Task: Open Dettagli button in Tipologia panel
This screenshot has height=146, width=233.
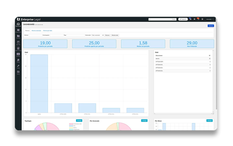Action: click(79, 121)
